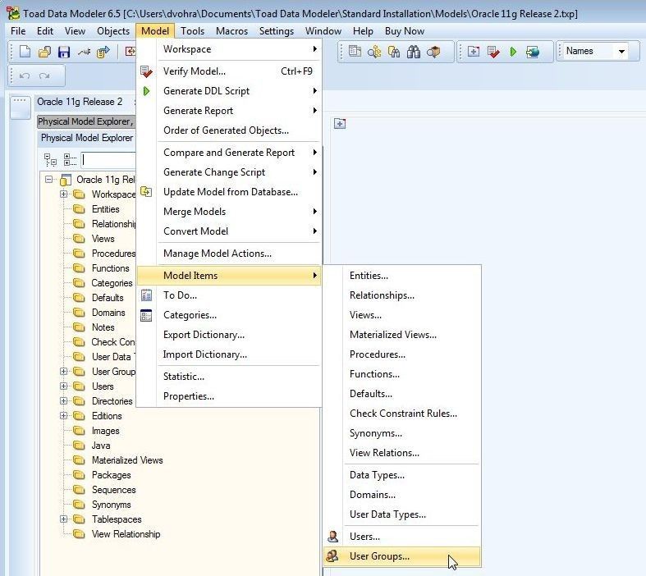Screen dimensions: 646x576
Task: Open the Generate DDL Script submenu
Action: tap(229, 91)
